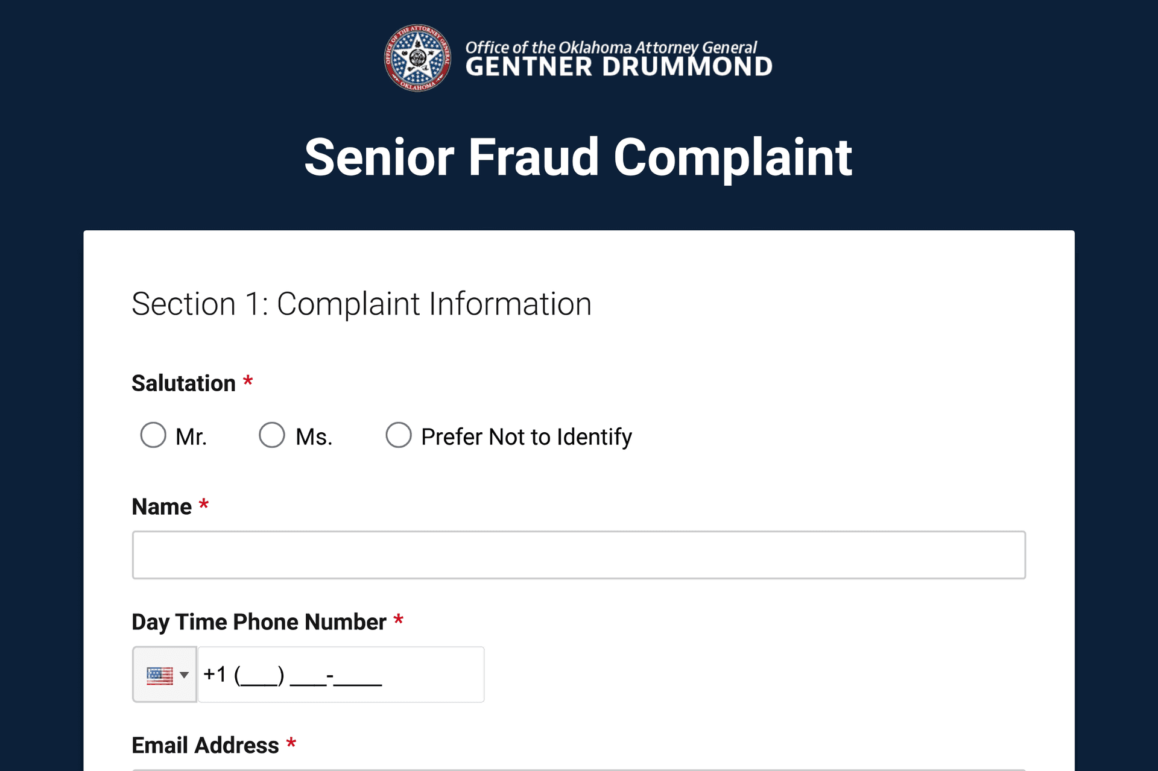Click inside the Name input field

coord(578,554)
